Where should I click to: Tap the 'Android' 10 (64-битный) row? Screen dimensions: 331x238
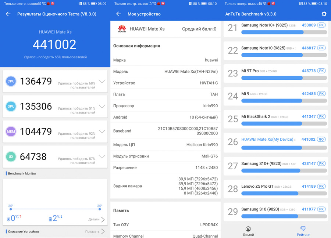tap(165, 117)
